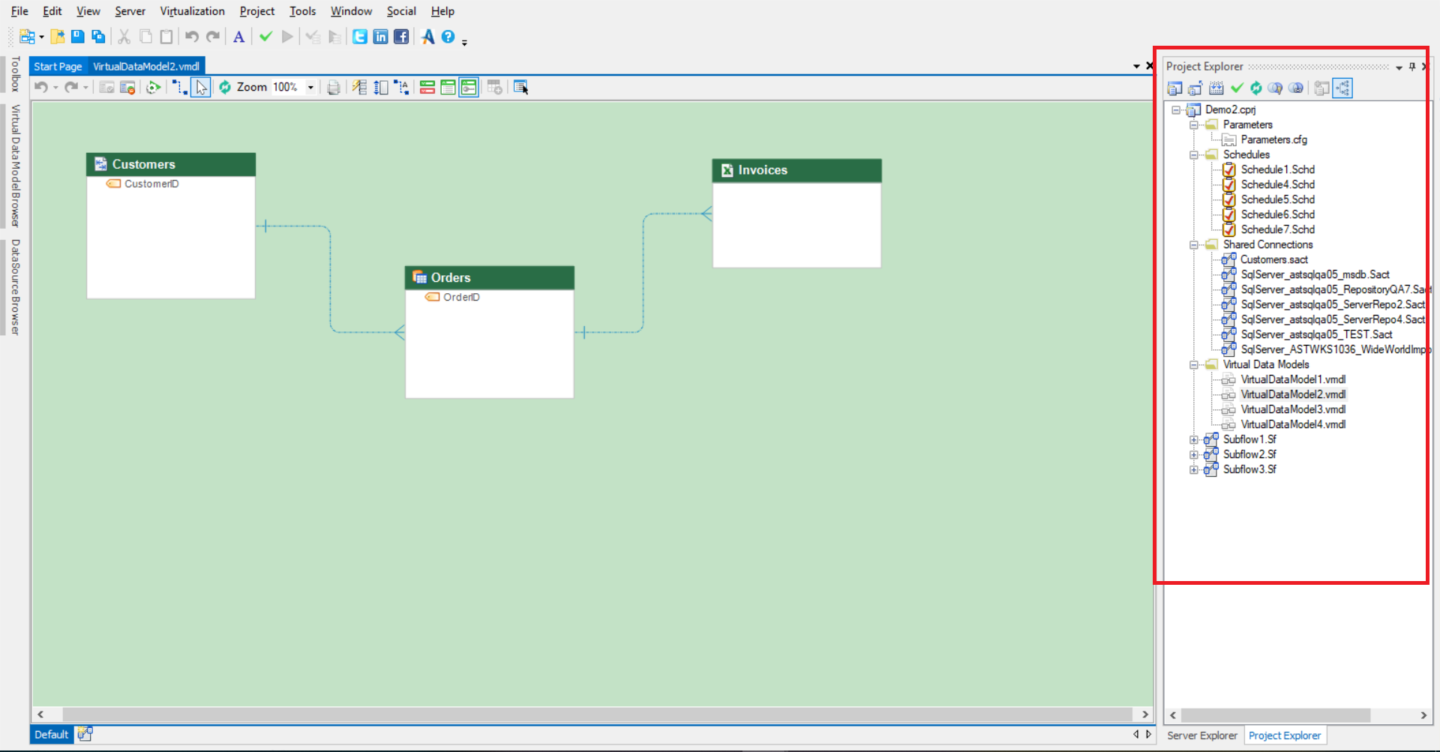This screenshot has width=1440, height=752.
Task: Click the save icon in main toolbar
Action: click(x=77, y=37)
